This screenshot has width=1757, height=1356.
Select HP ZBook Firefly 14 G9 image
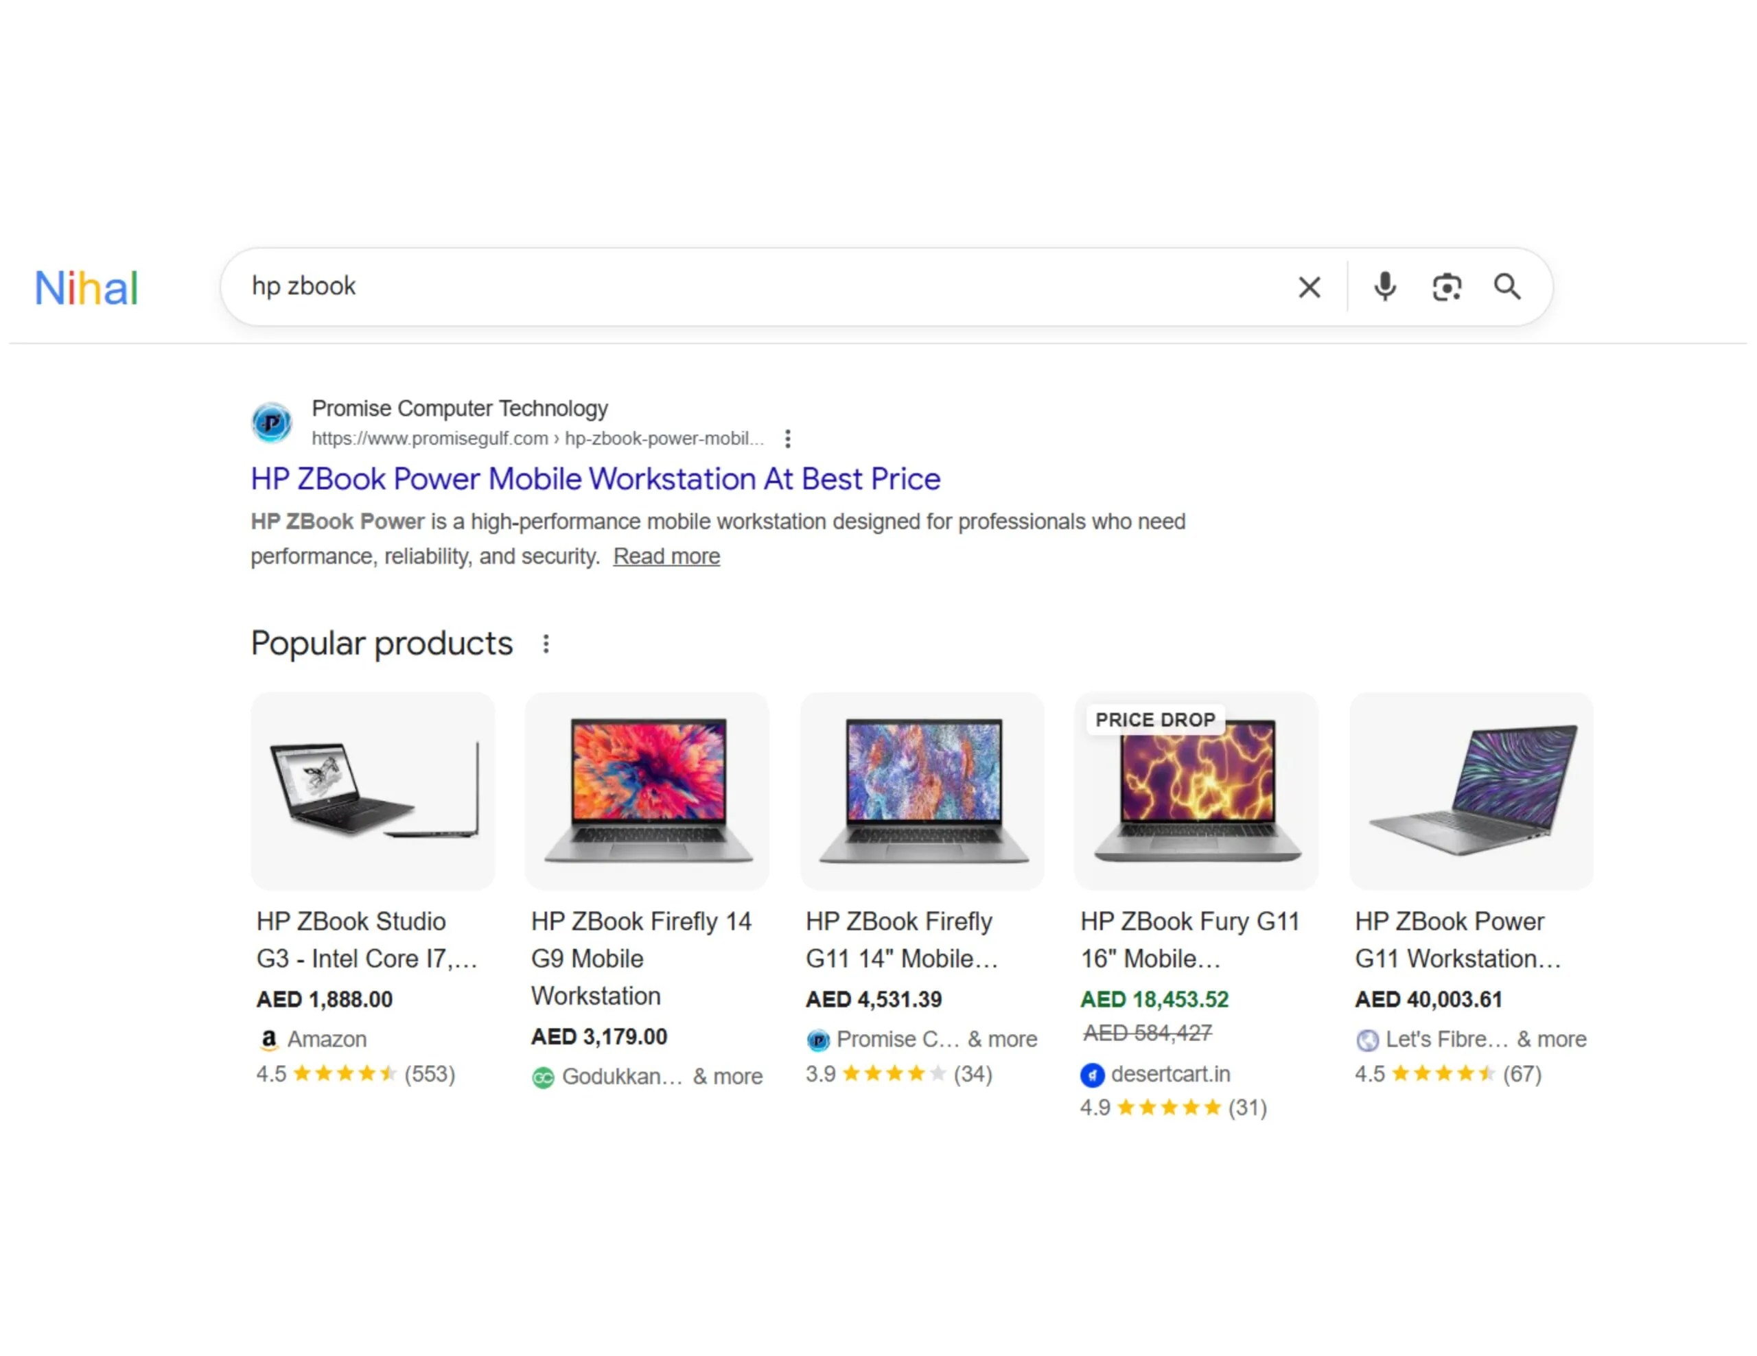coord(647,791)
